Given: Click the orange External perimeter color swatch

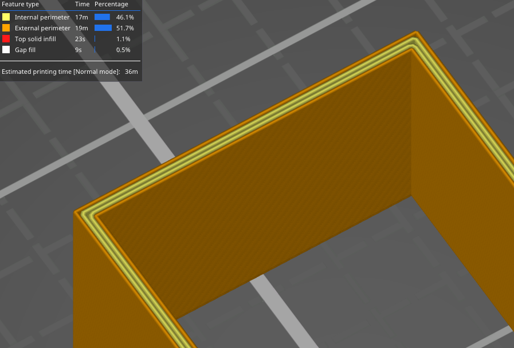Looking at the screenshot, I should pyautogui.click(x=6, y=28).
